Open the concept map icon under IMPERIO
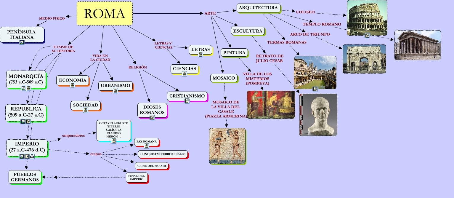This screenshot has height=198, width=454. [x=32, y=157]
